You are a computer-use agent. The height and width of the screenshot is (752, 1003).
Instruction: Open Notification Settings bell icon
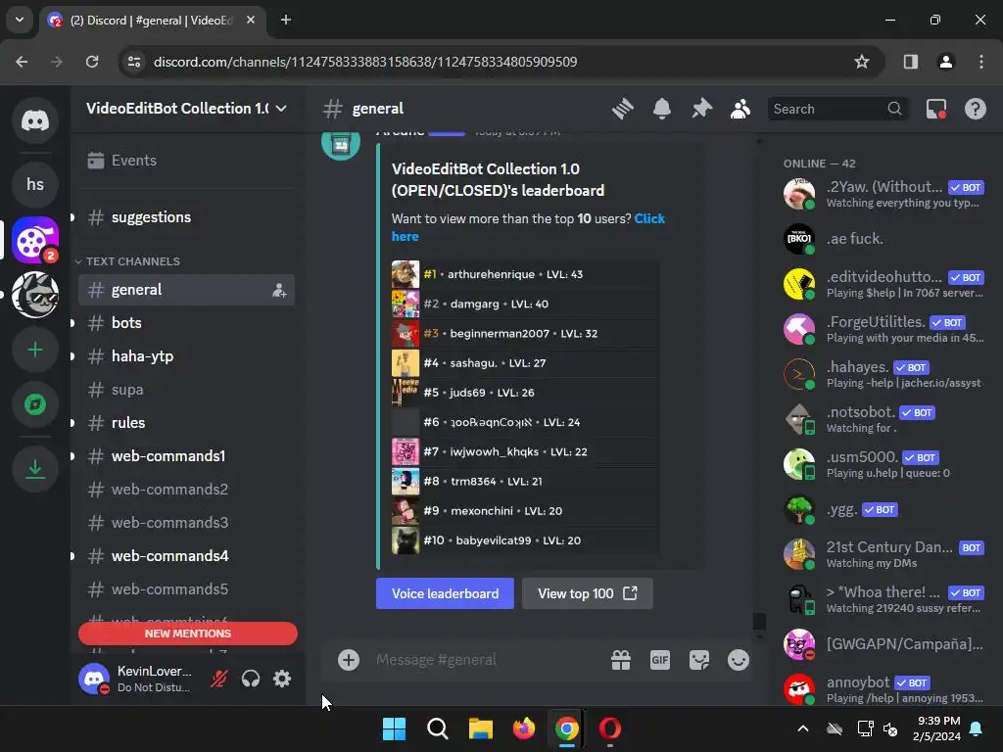click(x=662, y=109)
